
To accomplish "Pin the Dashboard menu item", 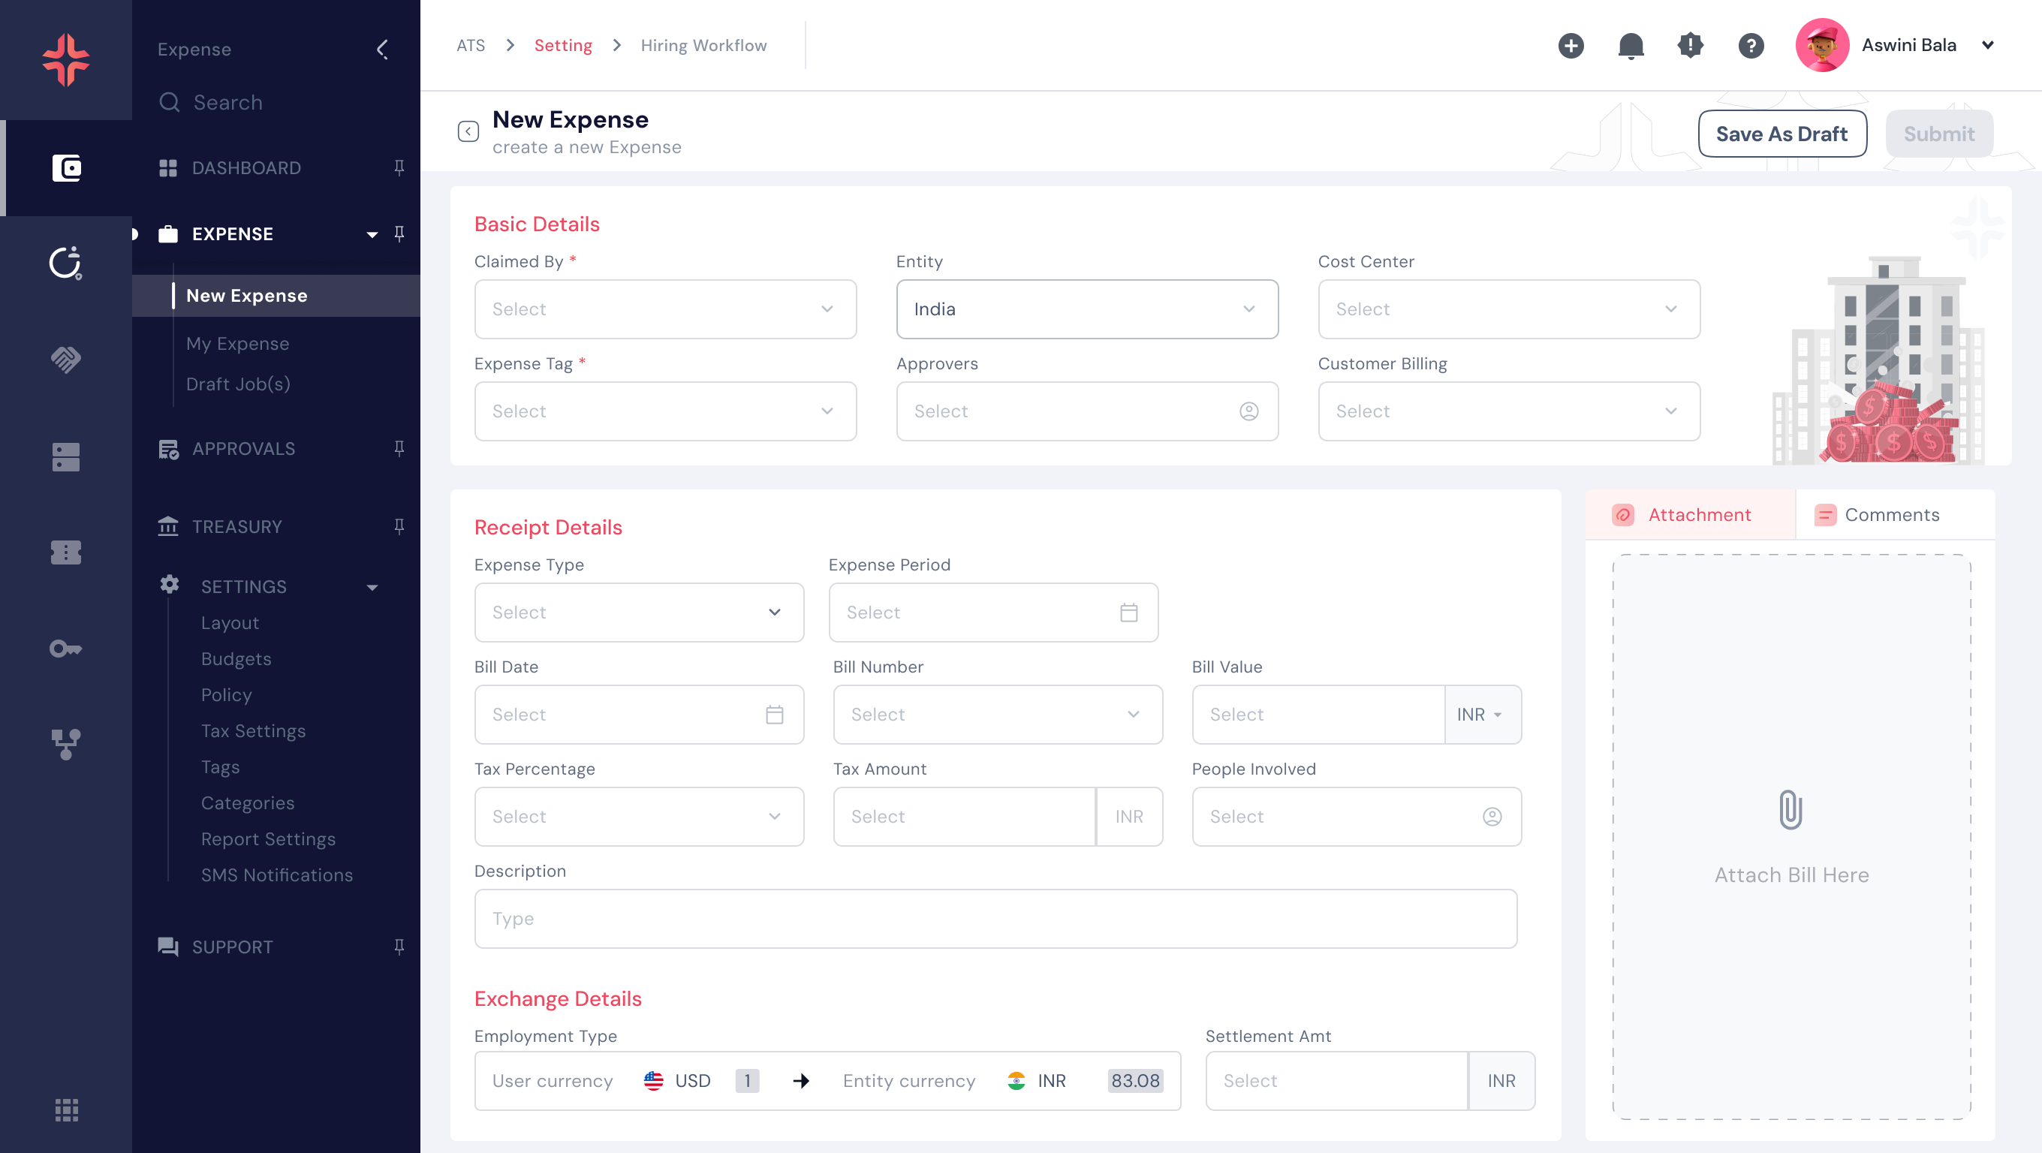I will pyautogui.click(x=399, y=167).
